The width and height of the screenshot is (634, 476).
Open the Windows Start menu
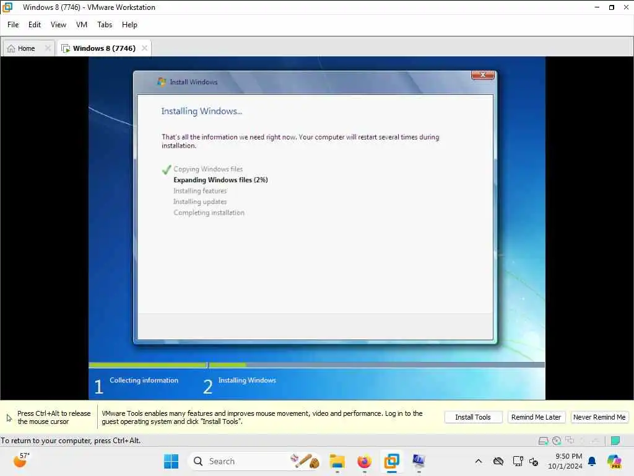coord(171,461)
